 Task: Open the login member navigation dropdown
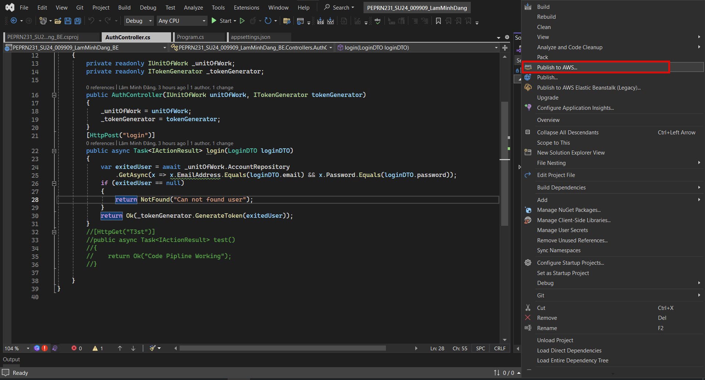point(417,47)
